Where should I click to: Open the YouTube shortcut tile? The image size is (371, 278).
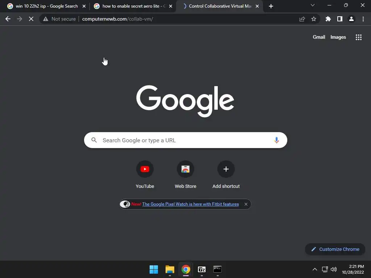[145, 174]
